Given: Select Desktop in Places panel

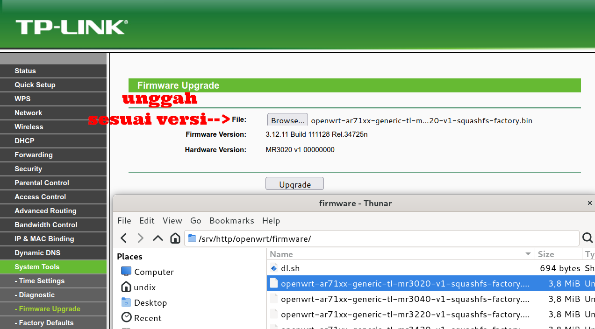Looking at the screenshot, I should (151, 302).
